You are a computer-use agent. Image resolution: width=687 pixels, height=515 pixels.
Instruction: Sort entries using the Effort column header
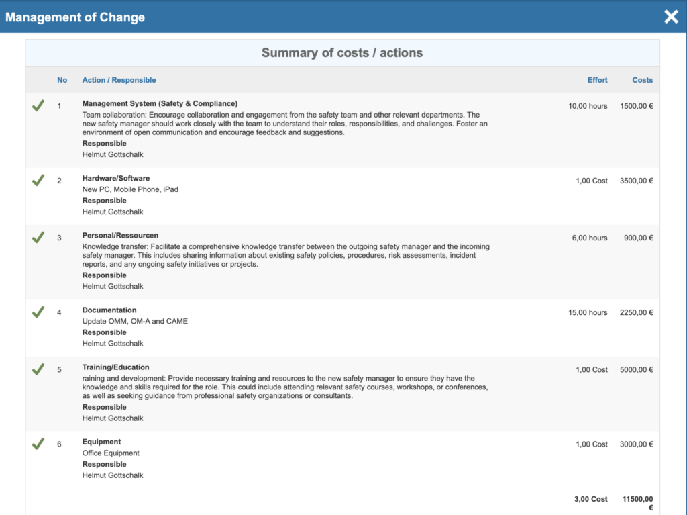(597, 80)
